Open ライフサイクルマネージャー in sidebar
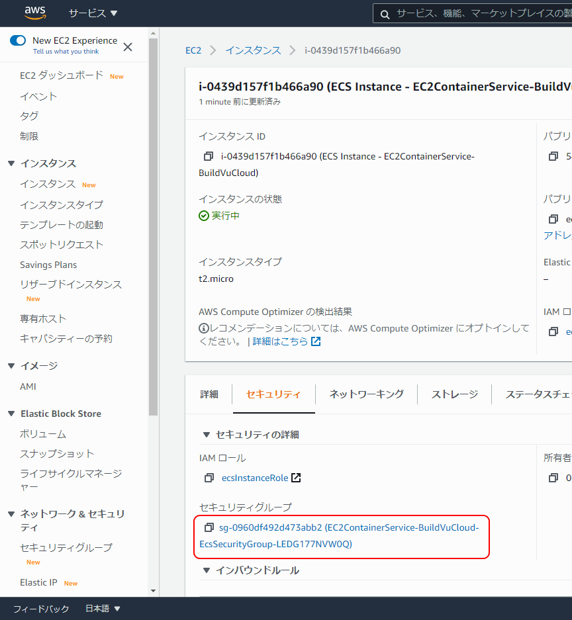The width and height of the screenshot is (572, 620). coord(71,480)
